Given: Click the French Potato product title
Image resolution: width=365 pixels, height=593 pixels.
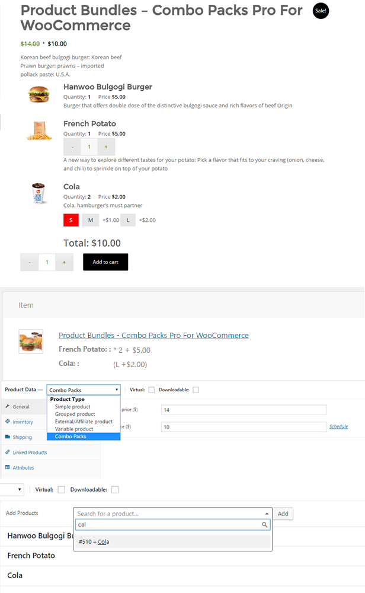Looking at the screenshot, I should point(89,124).
